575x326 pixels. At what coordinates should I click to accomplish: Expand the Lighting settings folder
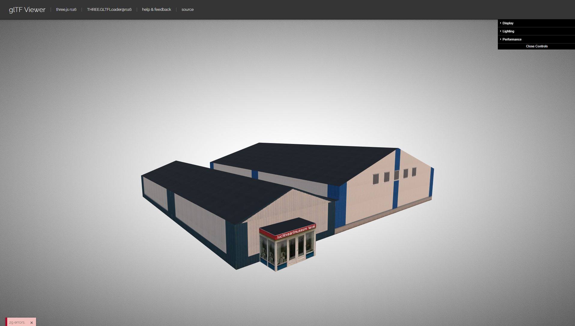pos(508,31)
